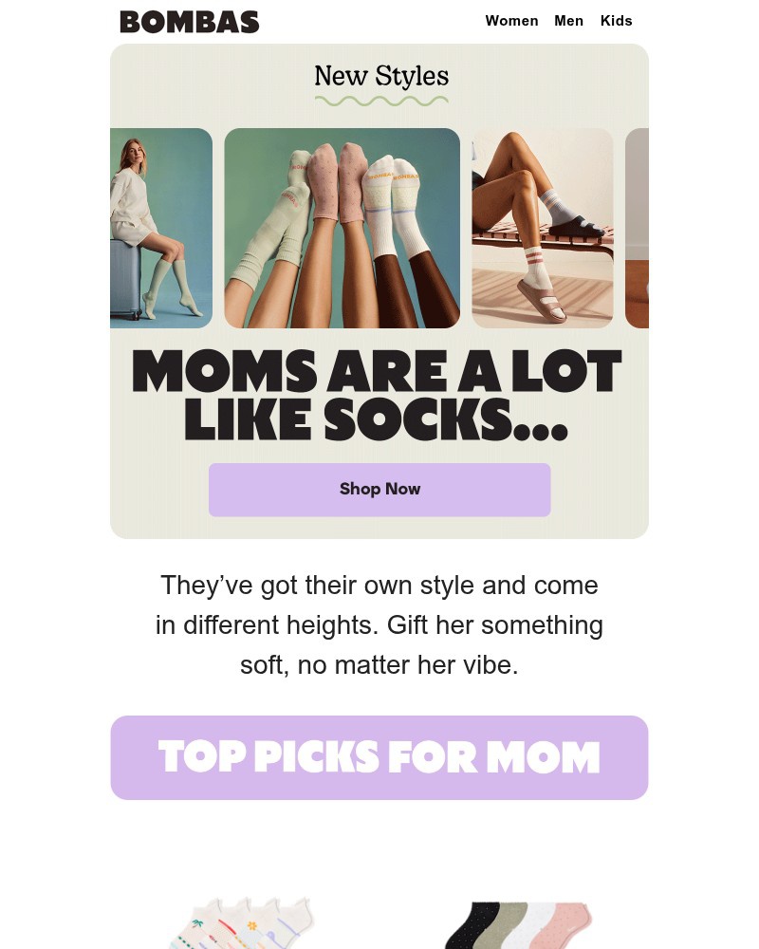Select the sandals with striped socks photo

(542, 228)
